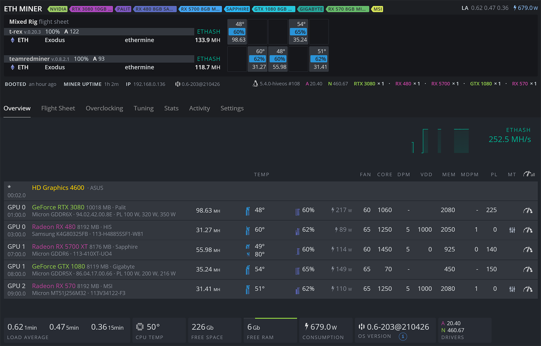
Task: Click the GeForce RTX 3080 name link
Action: click(x=58, y=207)
